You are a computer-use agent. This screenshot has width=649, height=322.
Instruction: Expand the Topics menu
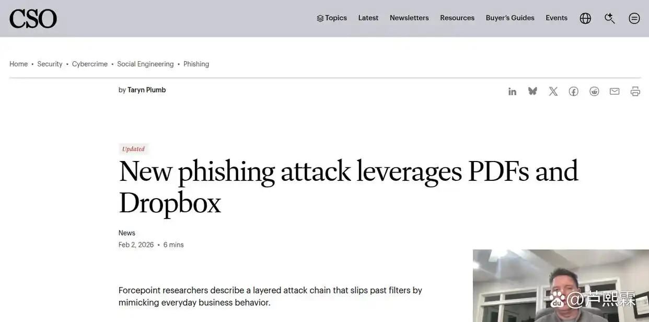point(332,18)
